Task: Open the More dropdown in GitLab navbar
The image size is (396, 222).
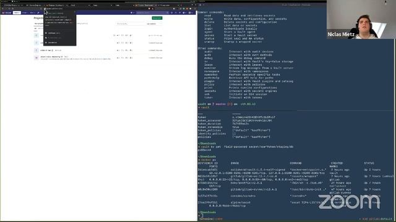Action: coord(32,12)
